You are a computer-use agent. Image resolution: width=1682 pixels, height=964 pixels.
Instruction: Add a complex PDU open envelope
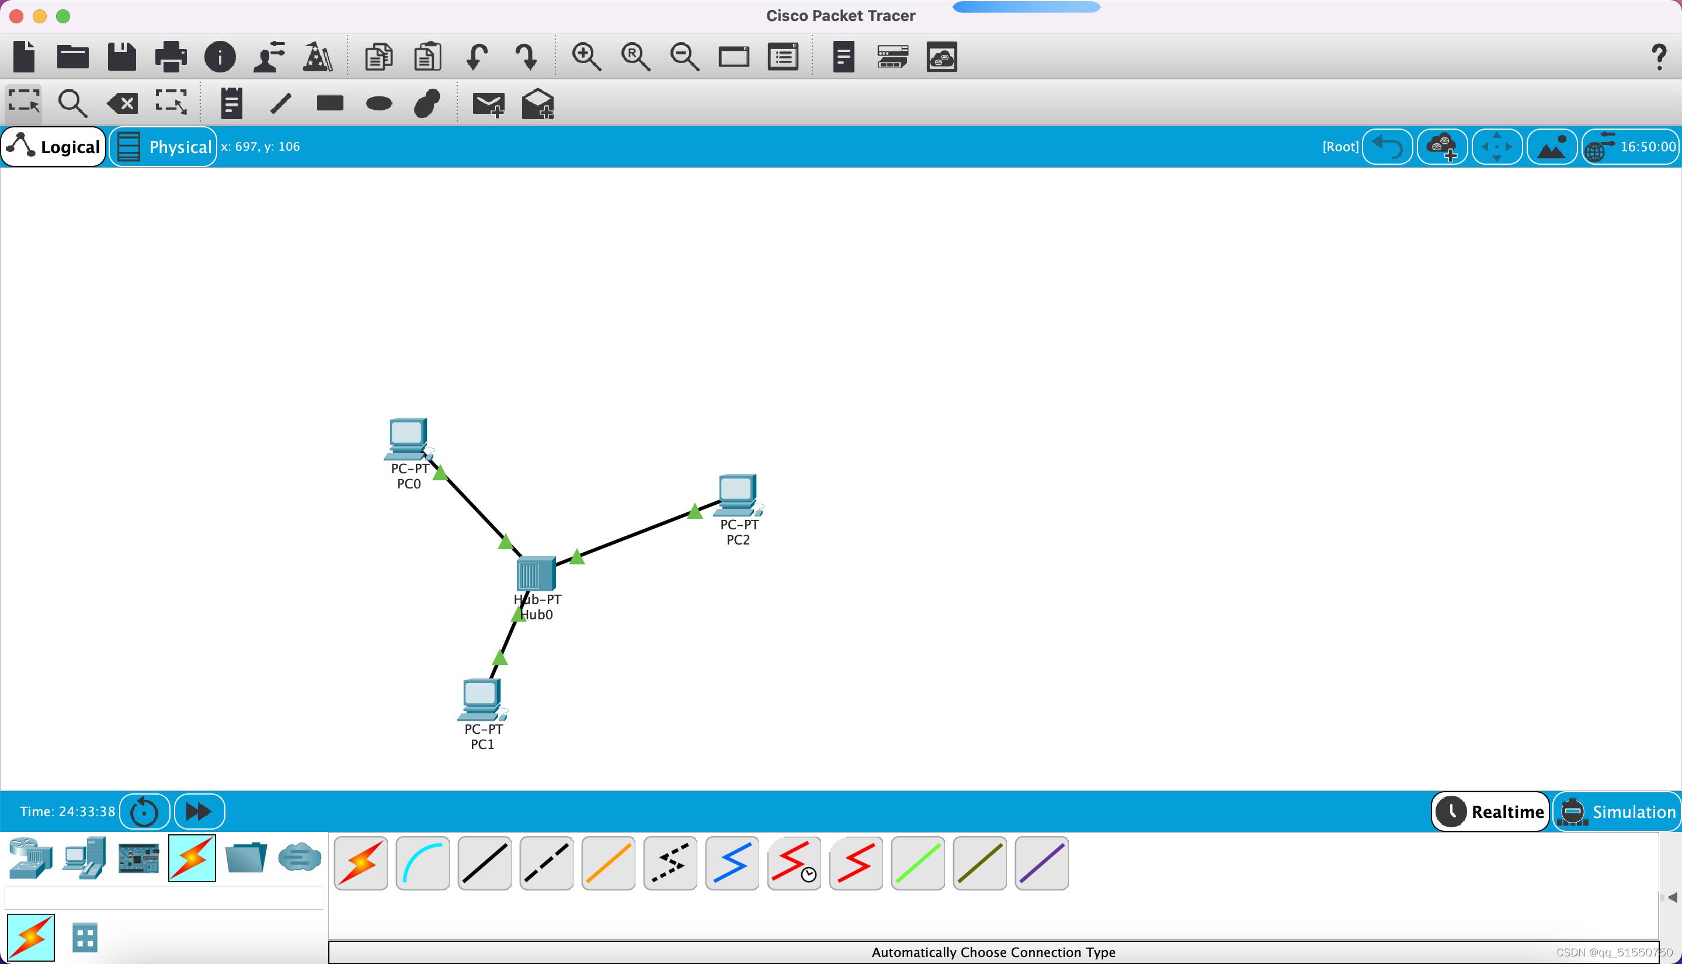point(537,103)
